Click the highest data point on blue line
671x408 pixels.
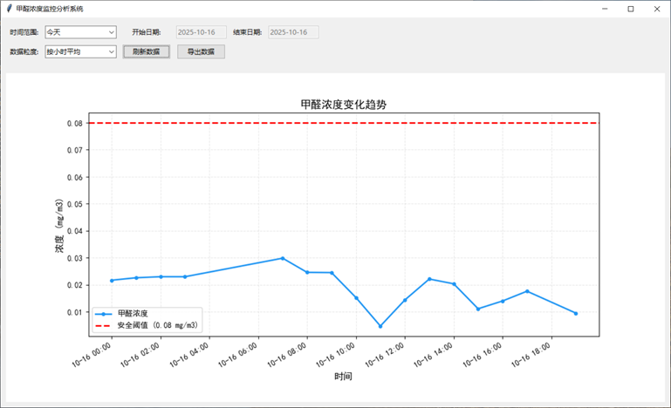coord(283,258)
